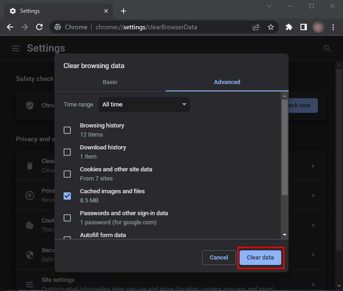Viewport: 343px width, 291px height.
Task: Click the share page icon in address bar
Action: pos(256,27)
